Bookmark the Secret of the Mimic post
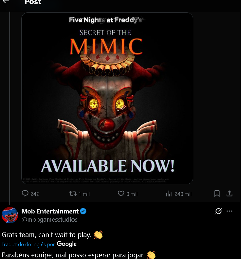This screenshot has height=259, width=241. click(x=217, y=194)
